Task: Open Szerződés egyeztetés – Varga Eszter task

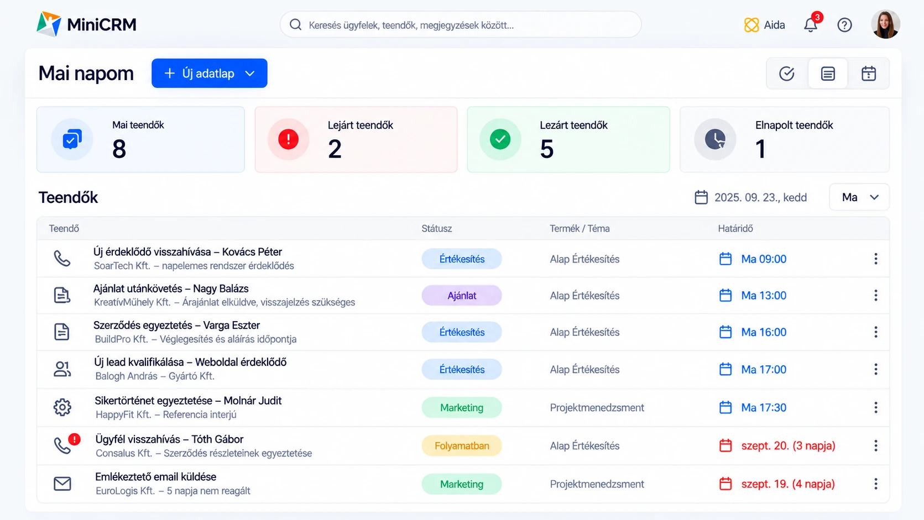Action: (176, 325)
